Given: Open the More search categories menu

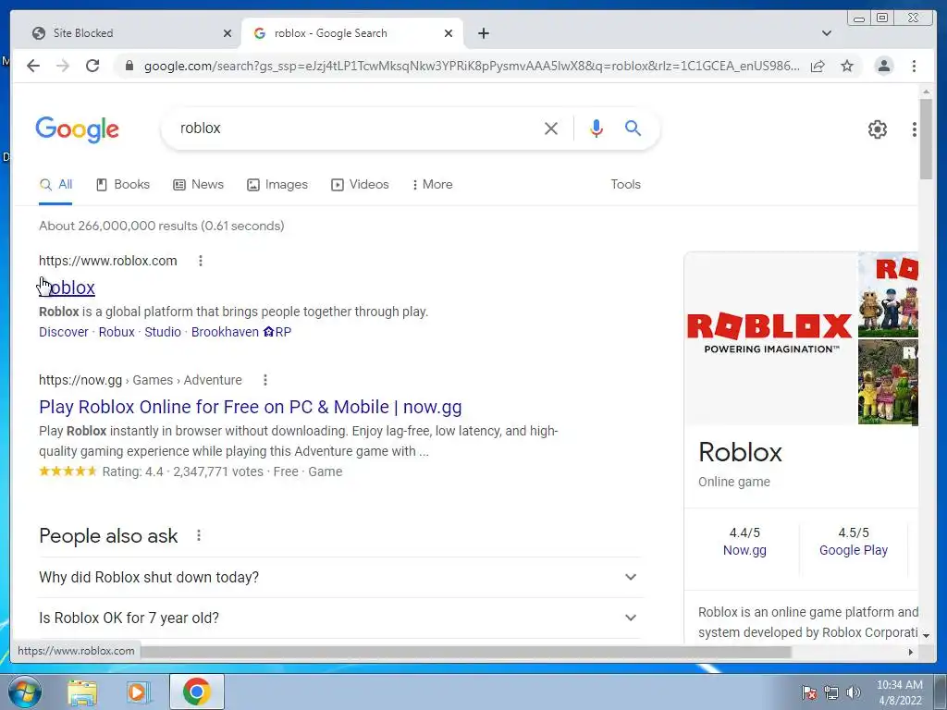Looking at the screenshot, I should click(x=433, y=185).
